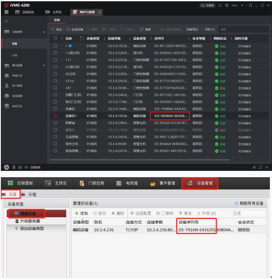Click the 设备导出 button

coord(192,29)
